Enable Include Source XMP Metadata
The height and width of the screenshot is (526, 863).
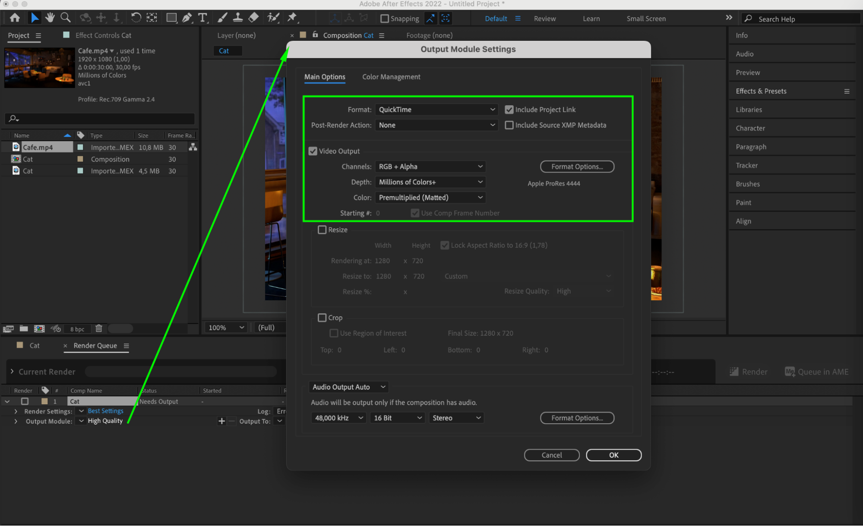point(509,125)
